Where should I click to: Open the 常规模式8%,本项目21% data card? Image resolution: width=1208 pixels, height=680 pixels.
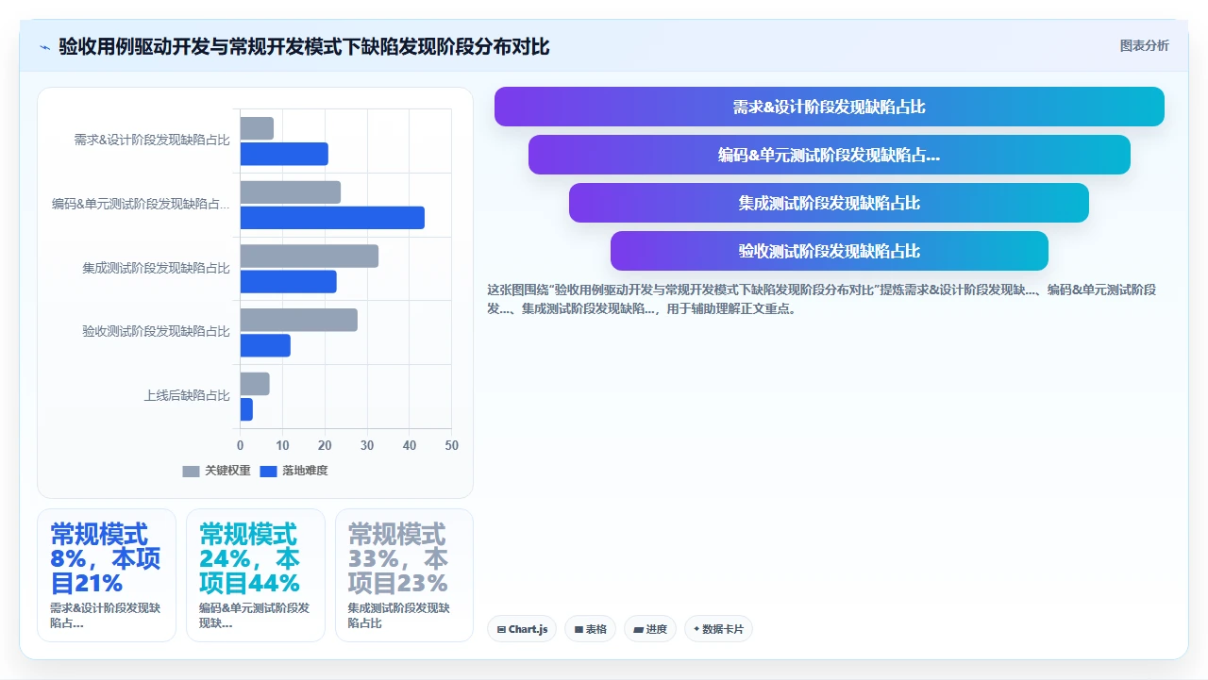[107, 575]
